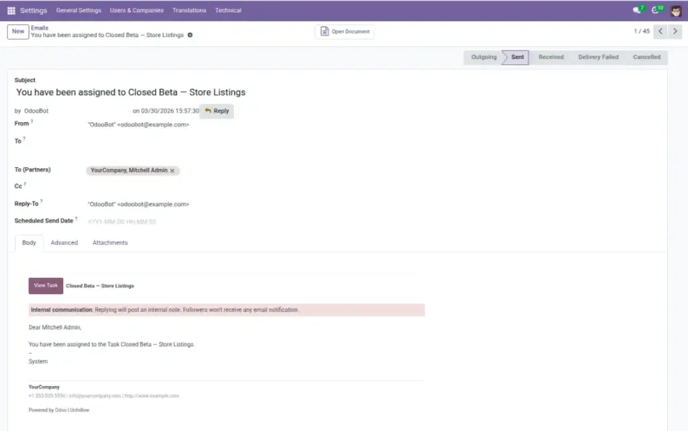The image size is (688, 431).
Task: Click the View Task button
Action: [46, 285]
